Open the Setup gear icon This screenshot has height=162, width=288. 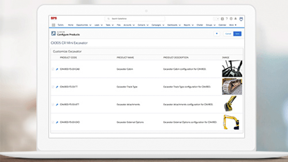coord(231,18)
